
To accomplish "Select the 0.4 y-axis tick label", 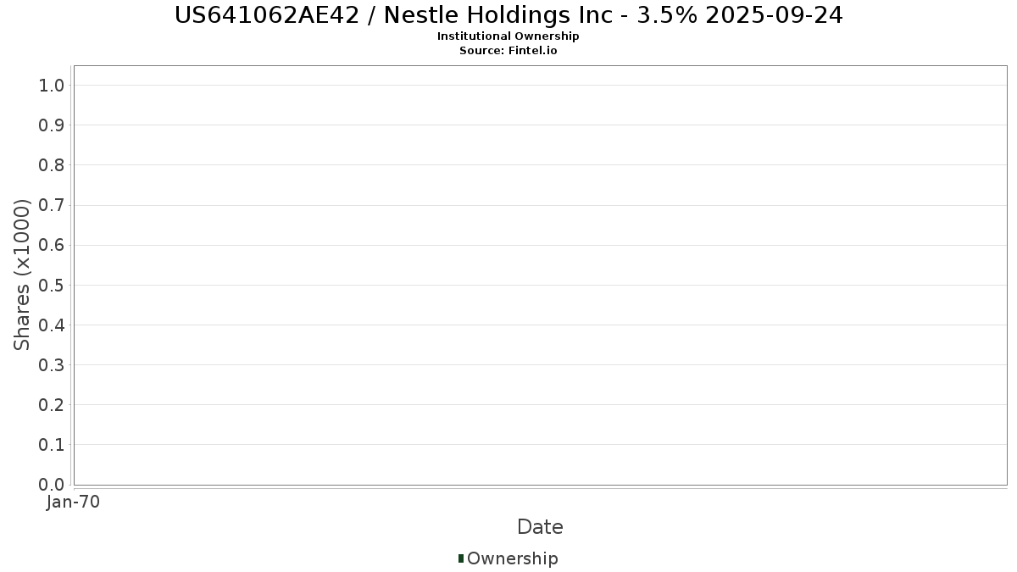I will point(52,325).
